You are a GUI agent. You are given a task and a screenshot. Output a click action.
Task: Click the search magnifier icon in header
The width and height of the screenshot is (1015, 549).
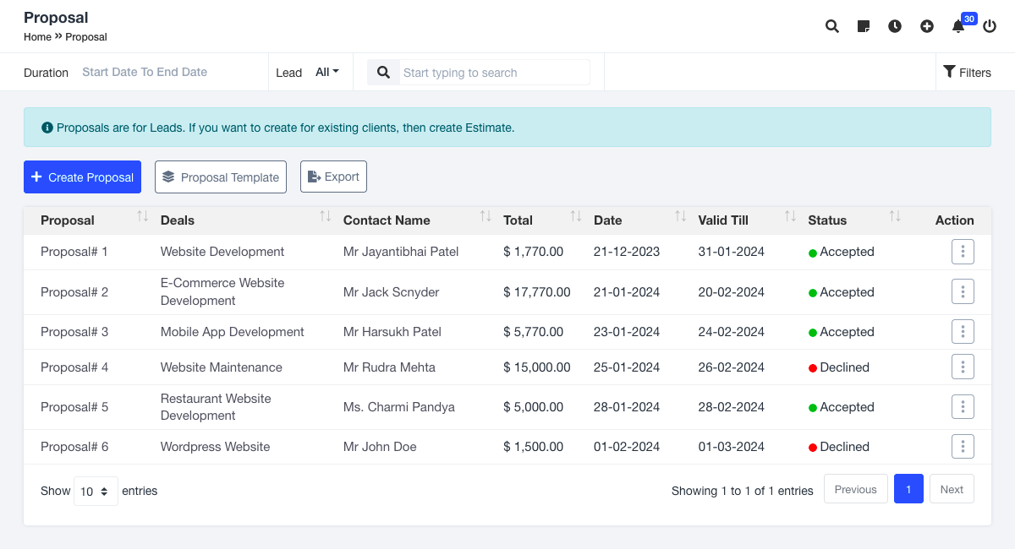[832, 26]
